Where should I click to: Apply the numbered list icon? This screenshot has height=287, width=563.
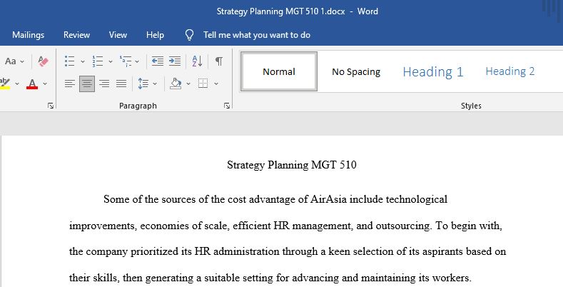tap(97, 61)
